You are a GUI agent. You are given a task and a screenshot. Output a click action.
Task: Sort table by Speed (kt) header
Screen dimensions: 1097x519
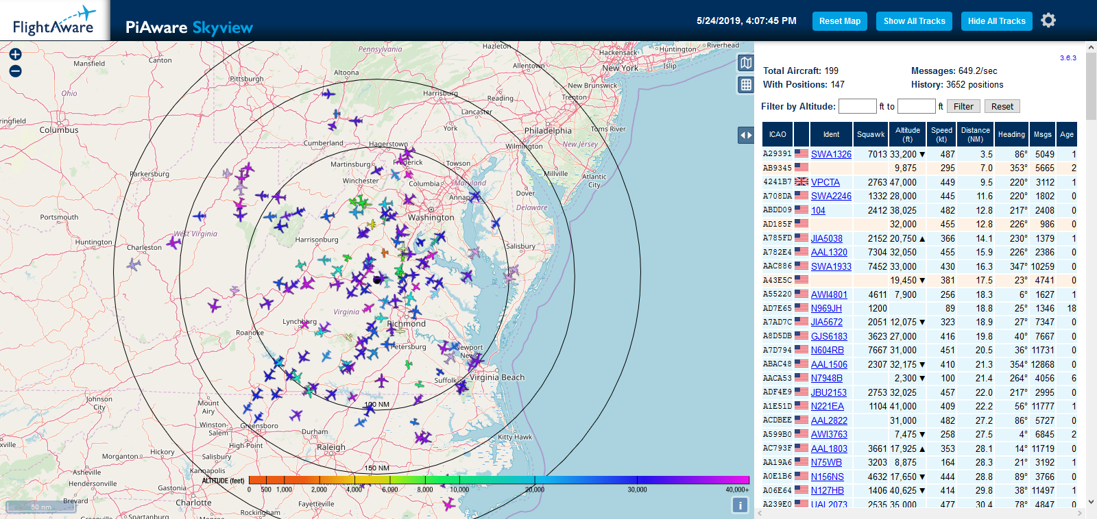click(941, 134)
